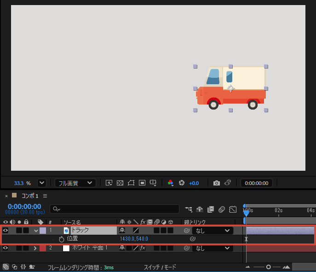
Task: Collapse the トラック layer properties
Action: tap(36, 231)
